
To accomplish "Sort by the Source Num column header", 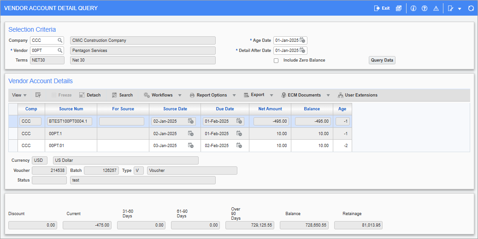I will [71, 109].
